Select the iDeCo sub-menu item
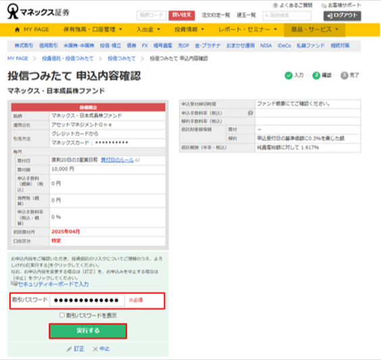The height and width of the screenshot is (360, 381). click(284, 46)
